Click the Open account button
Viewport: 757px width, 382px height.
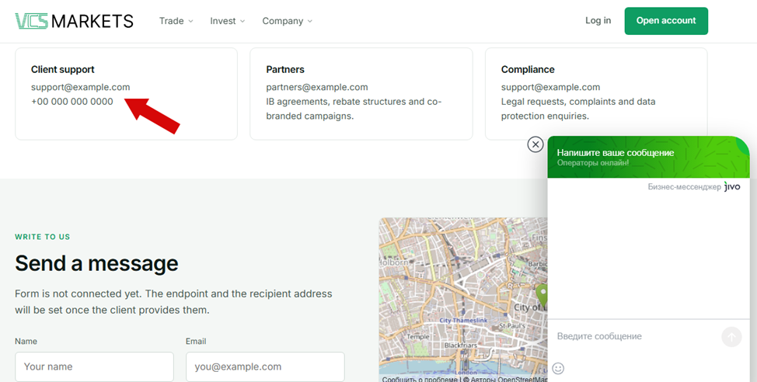(x=666, y=21)
